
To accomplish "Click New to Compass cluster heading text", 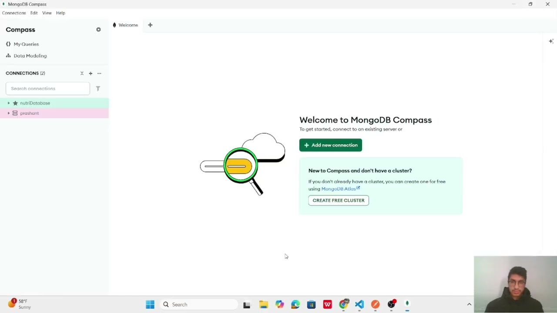I will coord(360,171).
